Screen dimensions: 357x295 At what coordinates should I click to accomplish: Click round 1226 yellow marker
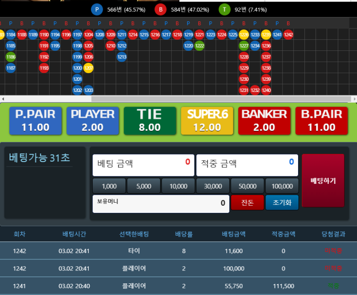coord(244,35)
